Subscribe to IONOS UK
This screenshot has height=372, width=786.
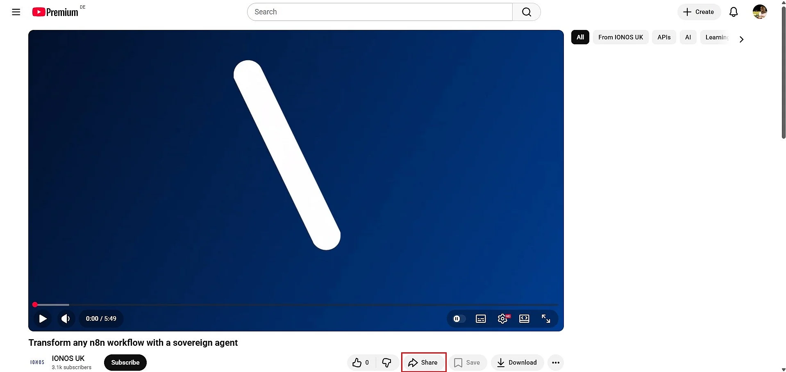(x=125, y=363)
